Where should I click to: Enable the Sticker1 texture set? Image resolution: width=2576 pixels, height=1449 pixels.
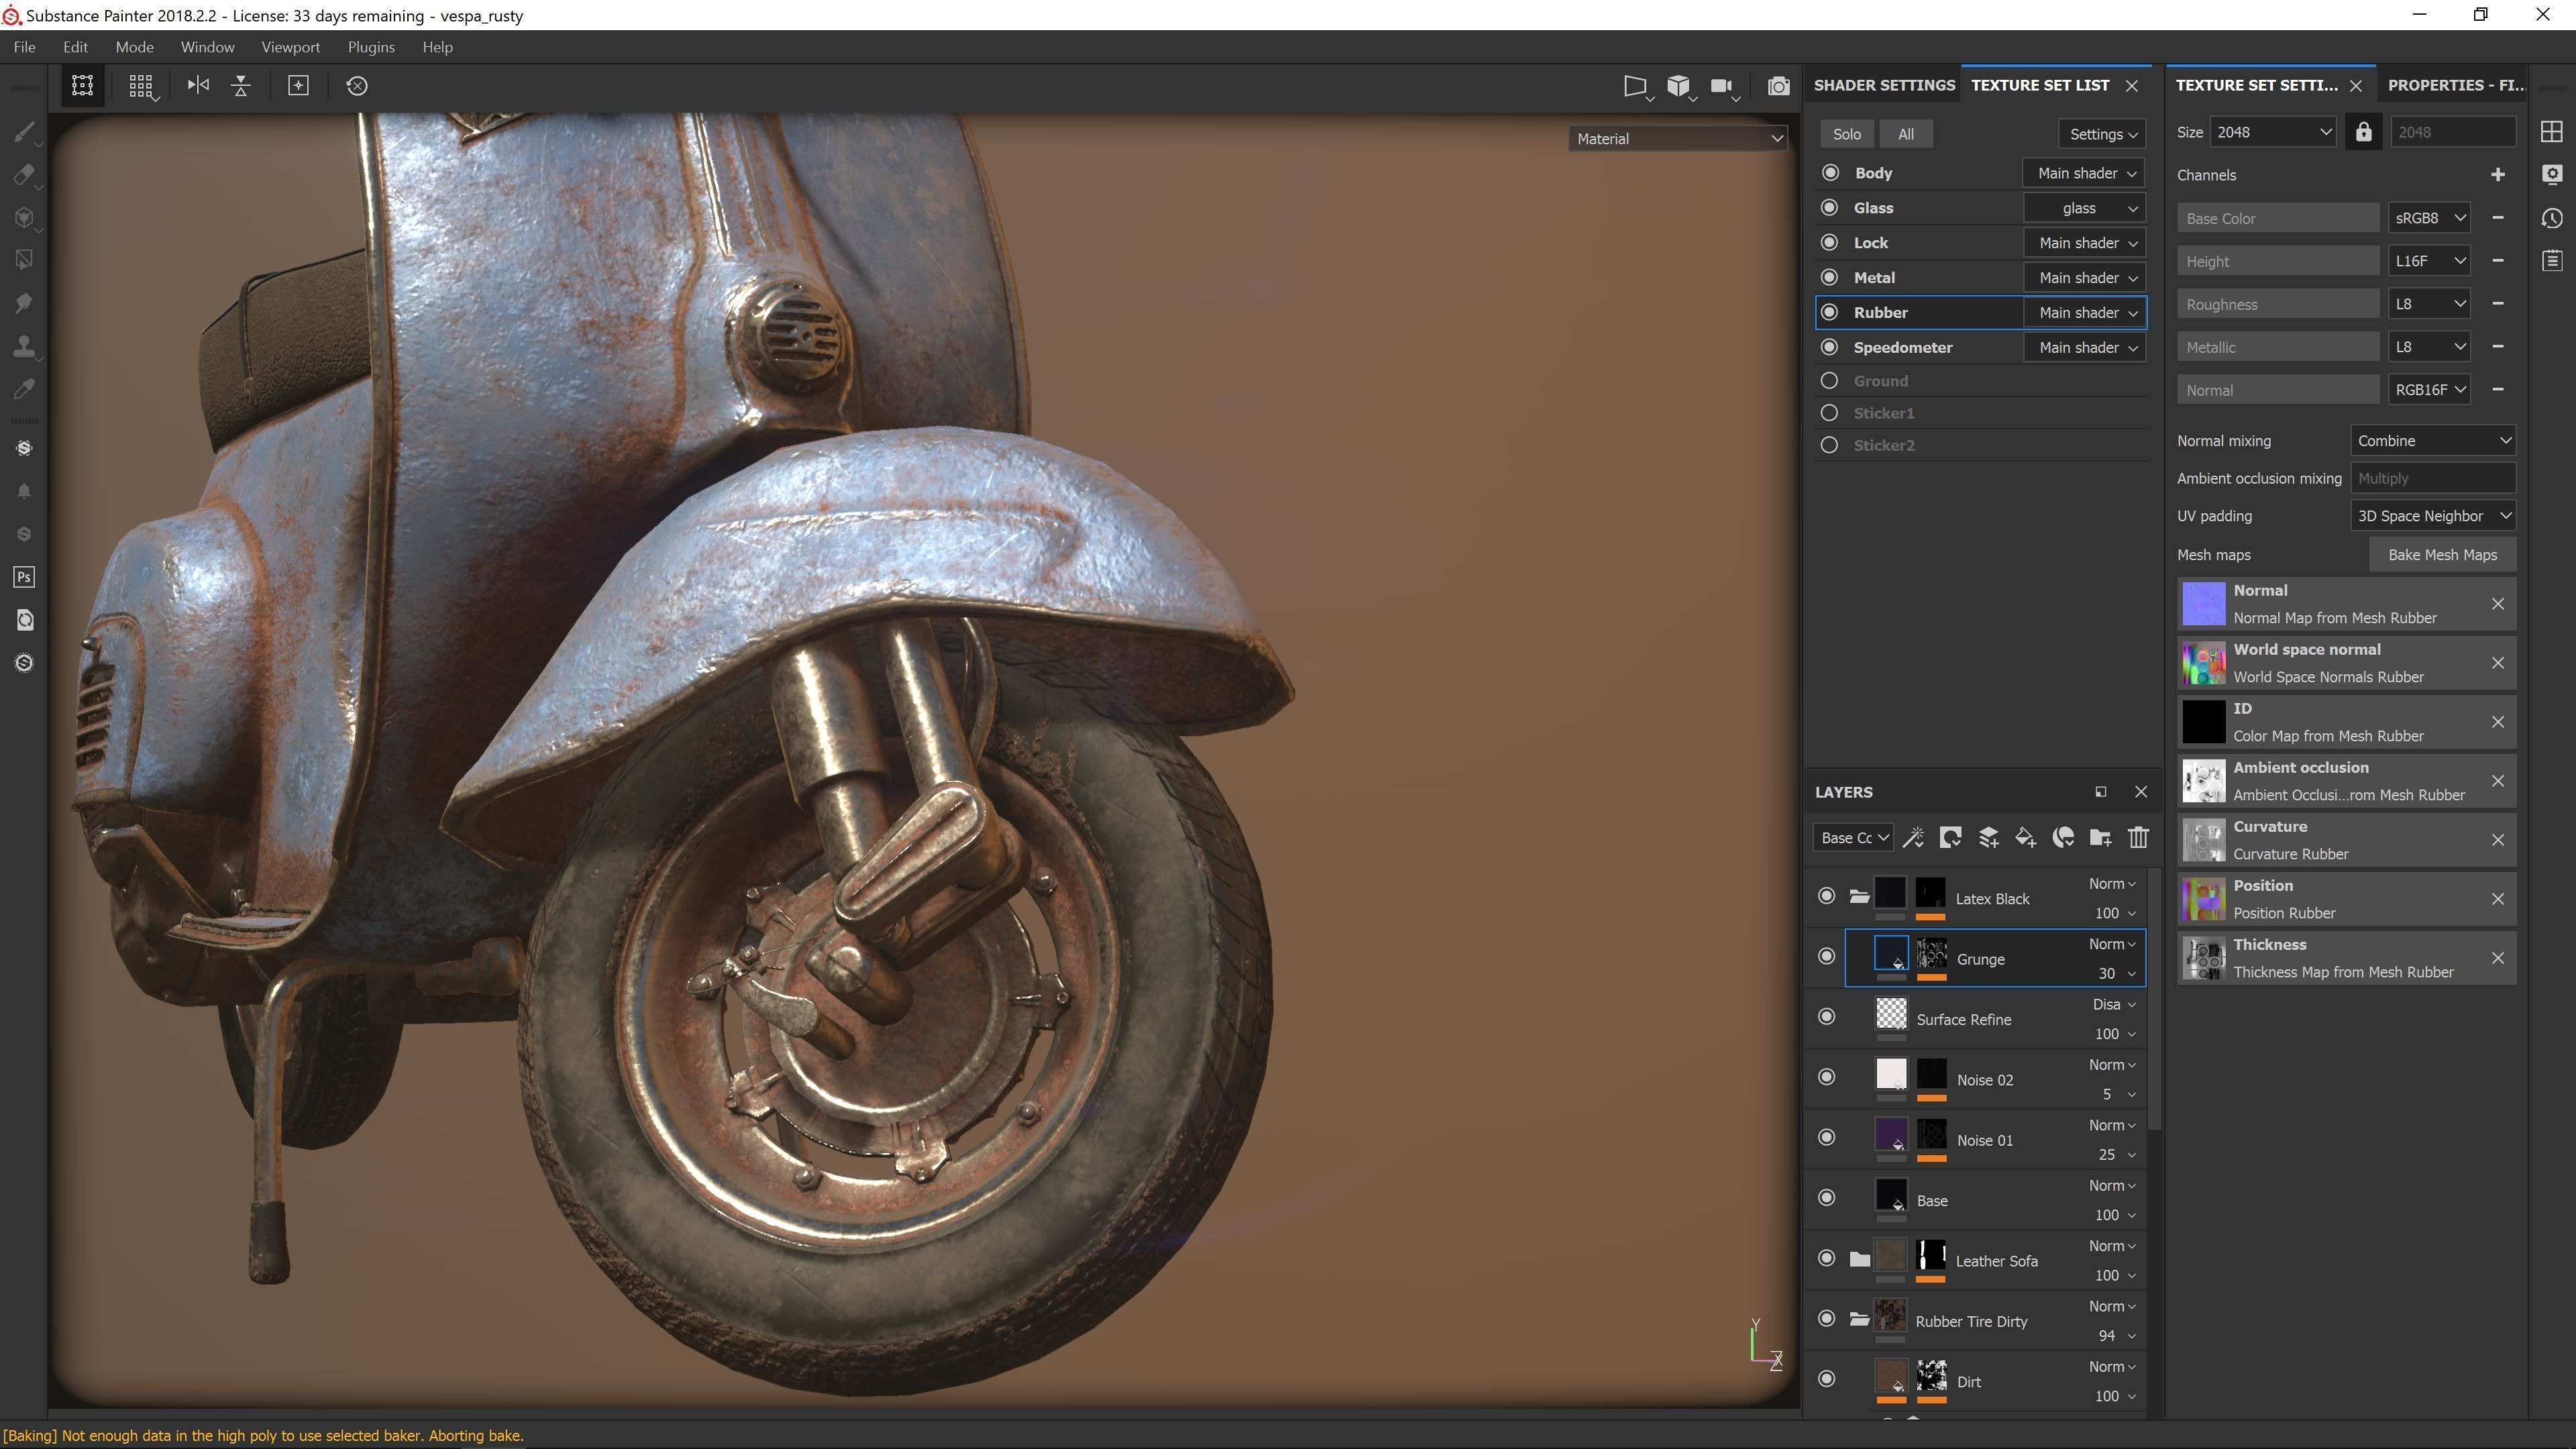coord(1830,413)
